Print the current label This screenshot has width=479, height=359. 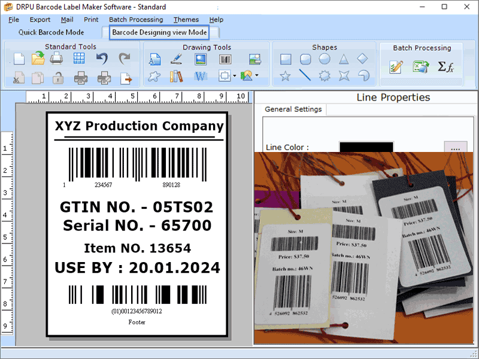pyautogui.click(x=56, y=59)
